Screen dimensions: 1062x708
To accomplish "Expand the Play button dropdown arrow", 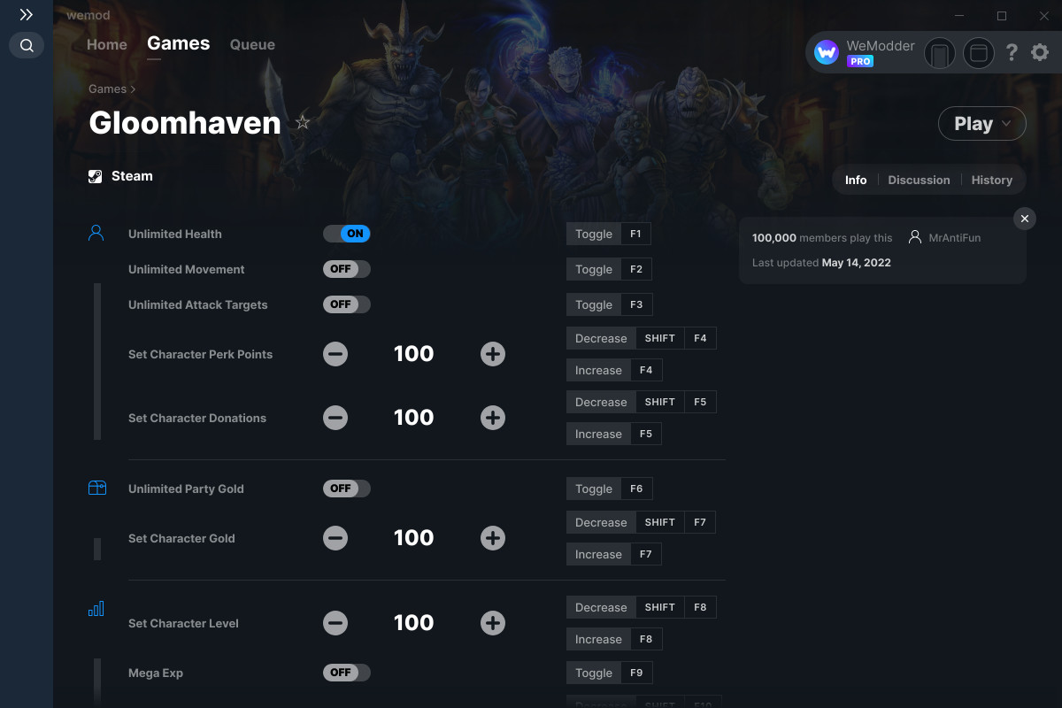I will click(1007, 124).
